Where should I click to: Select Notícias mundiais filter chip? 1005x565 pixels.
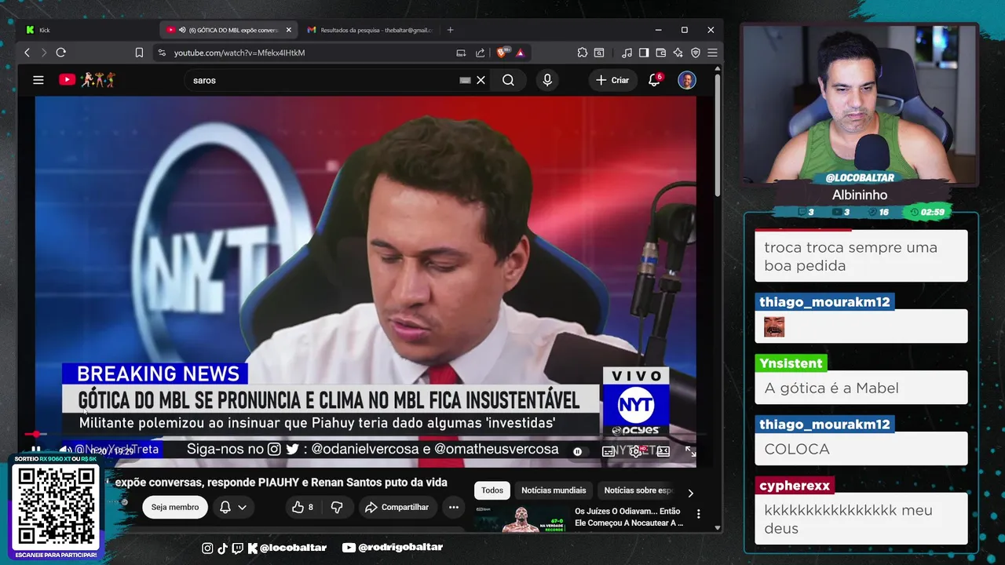554,490
